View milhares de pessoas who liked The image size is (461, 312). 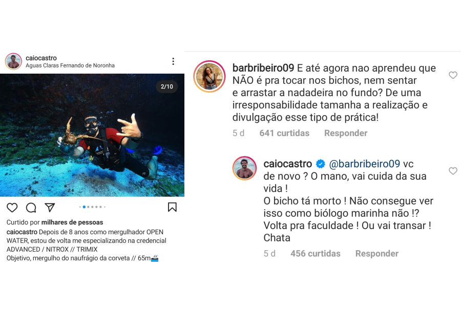[72, 222]
